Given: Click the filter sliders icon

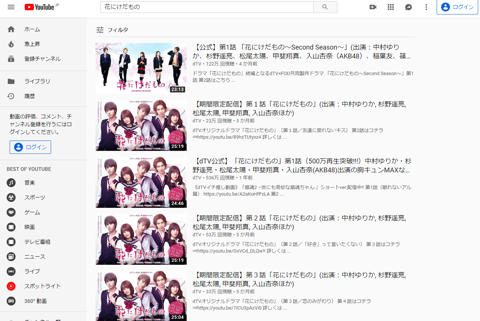Looking at the screenshot, I should (100, 30).
